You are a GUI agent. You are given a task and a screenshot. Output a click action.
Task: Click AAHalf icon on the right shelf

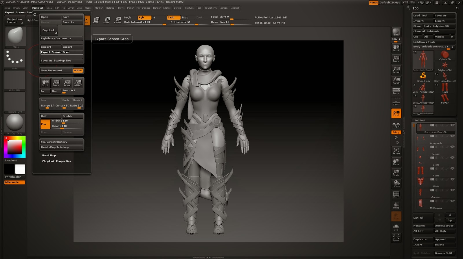click(396, 81)
